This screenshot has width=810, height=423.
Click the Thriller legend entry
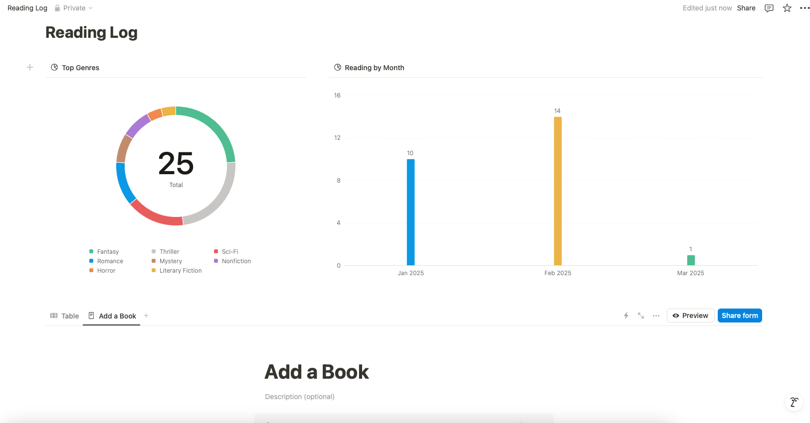166,252
